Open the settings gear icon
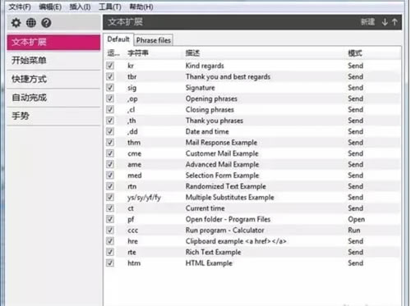Viewport: 411px width, 306px height. (x=16, y=23)
